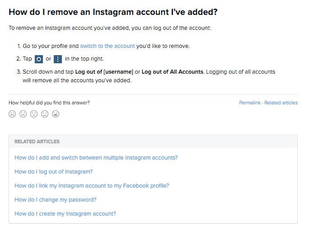Select the neutral face rating

click(34, 114)
